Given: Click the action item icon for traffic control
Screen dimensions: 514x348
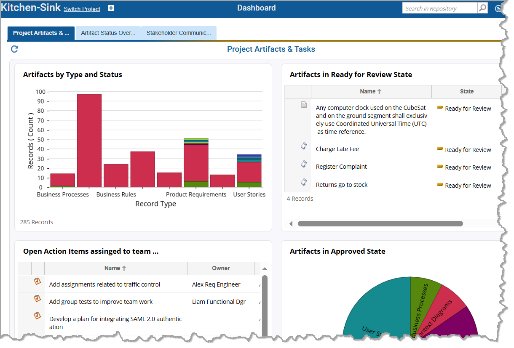Looking at the screenshot, I should pyautogui.click(x=37, y=281).
